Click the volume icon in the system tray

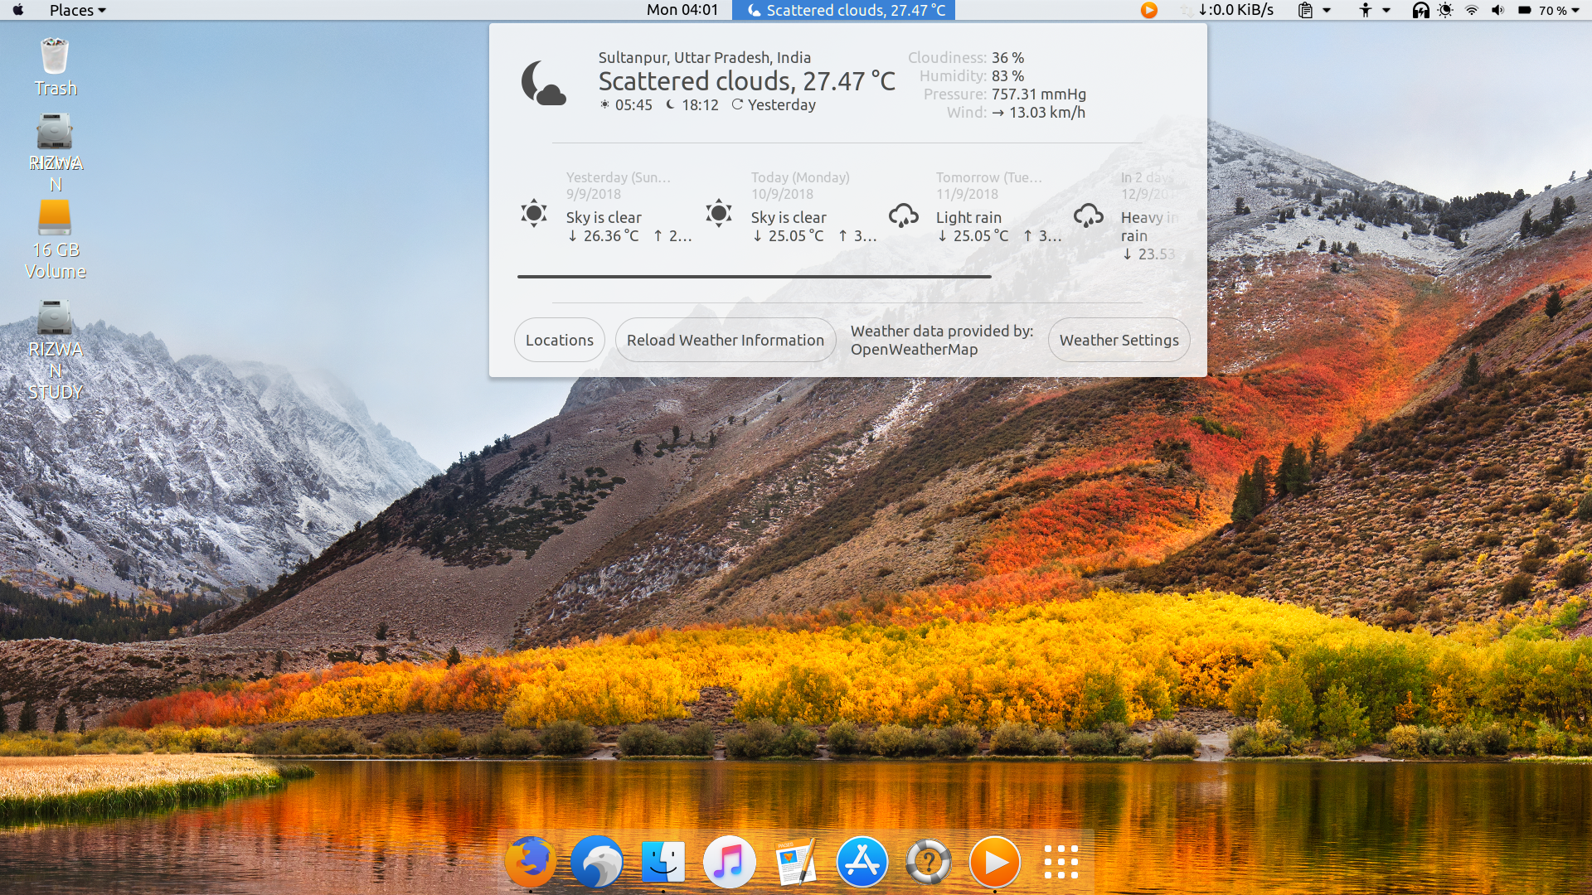click(x=1497, y=11)
